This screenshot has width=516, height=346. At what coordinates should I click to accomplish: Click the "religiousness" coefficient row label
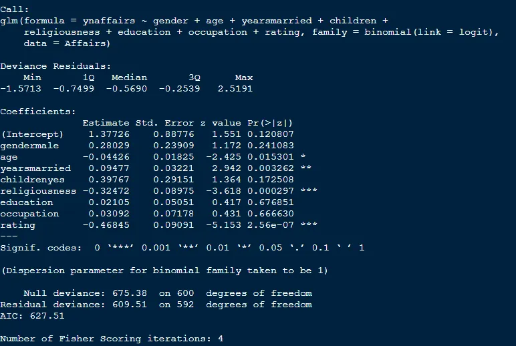[x=37, y=191]
